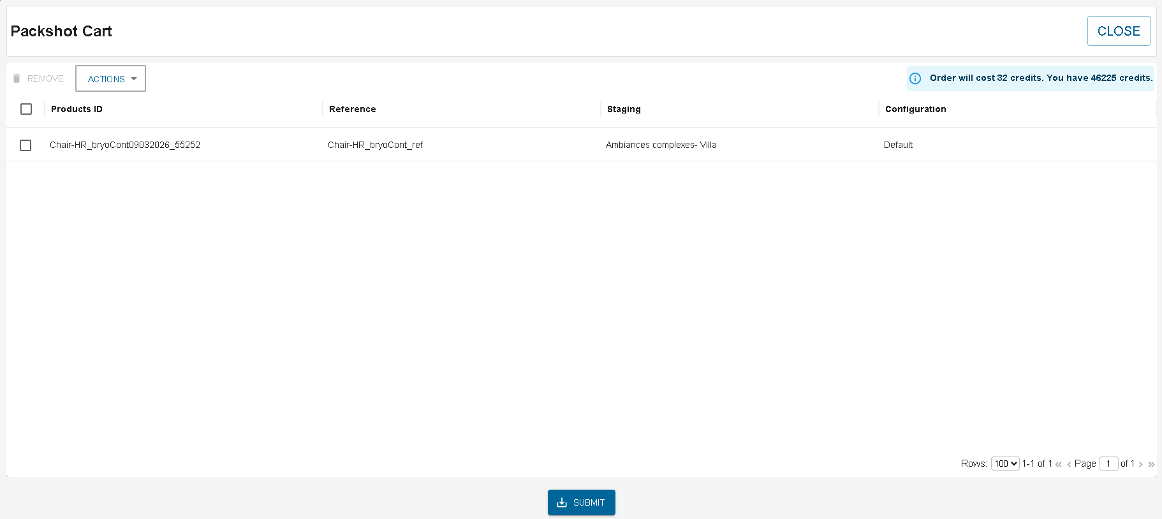Go to previous page with left chevron
Viewport: 1162px width, 519px height.
coord(1069,464)
